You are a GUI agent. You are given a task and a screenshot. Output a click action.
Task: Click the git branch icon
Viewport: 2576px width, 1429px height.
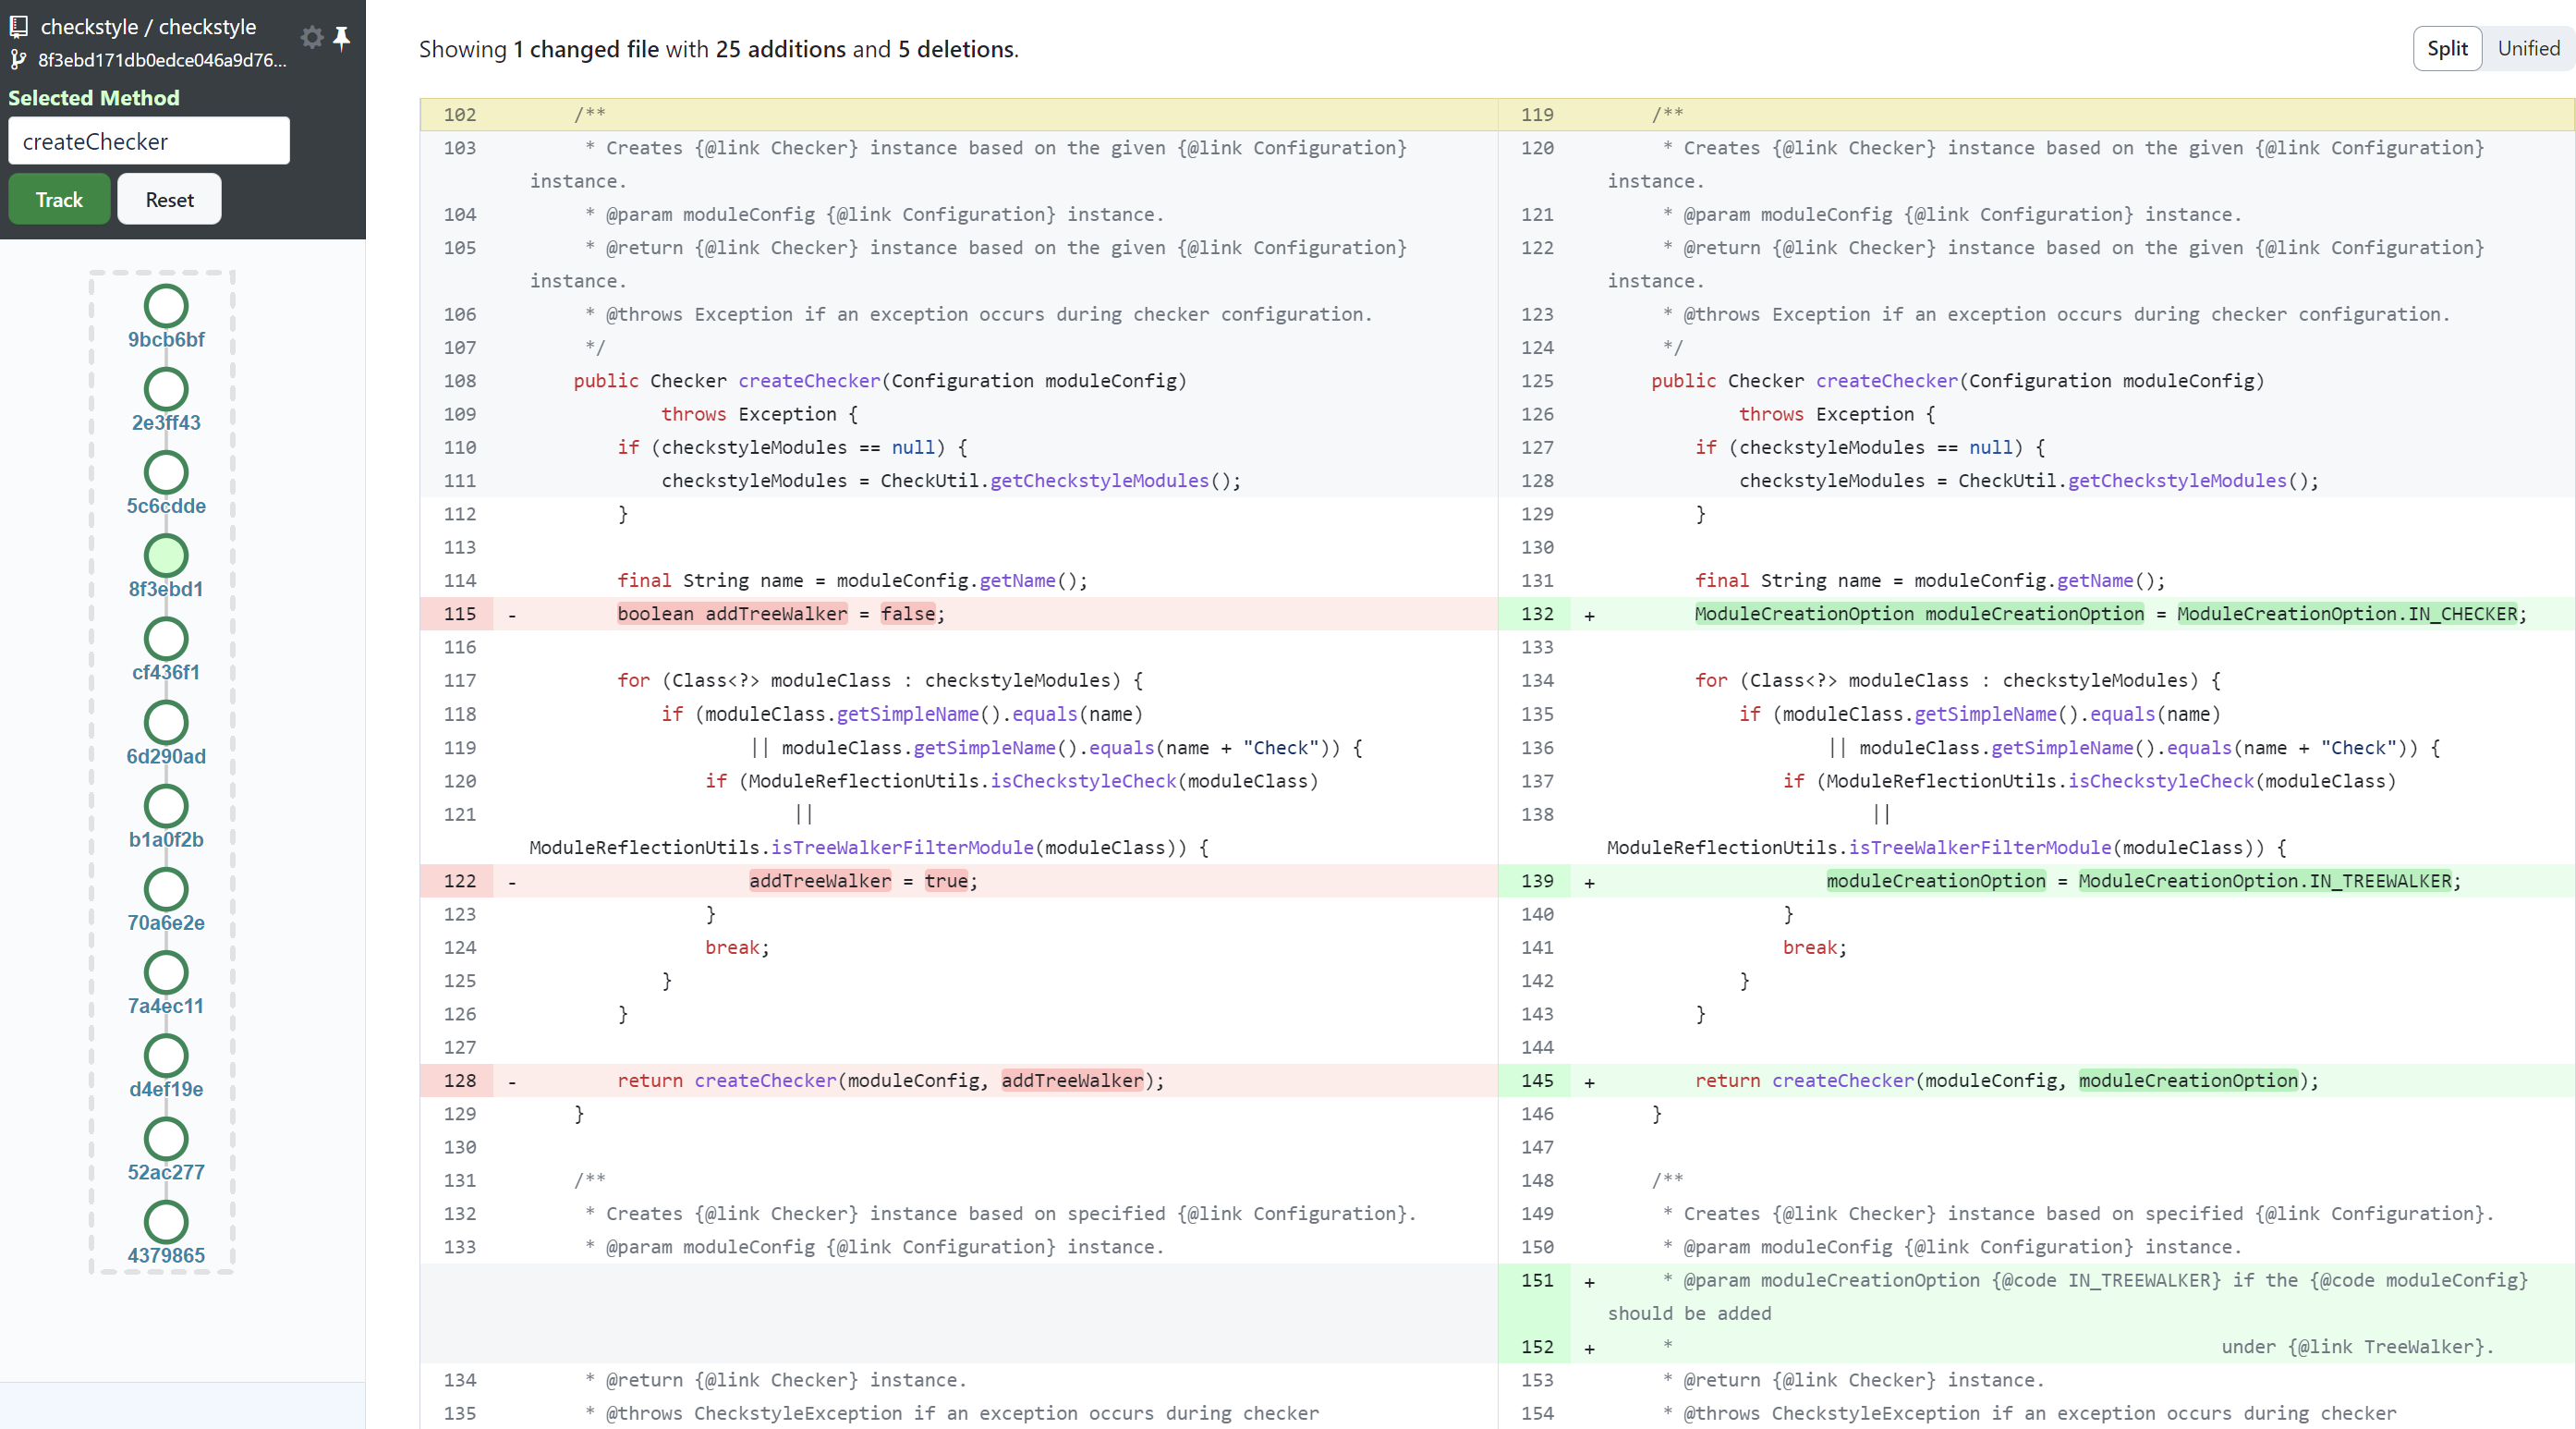pyautogui.click(x=18, y=60)
